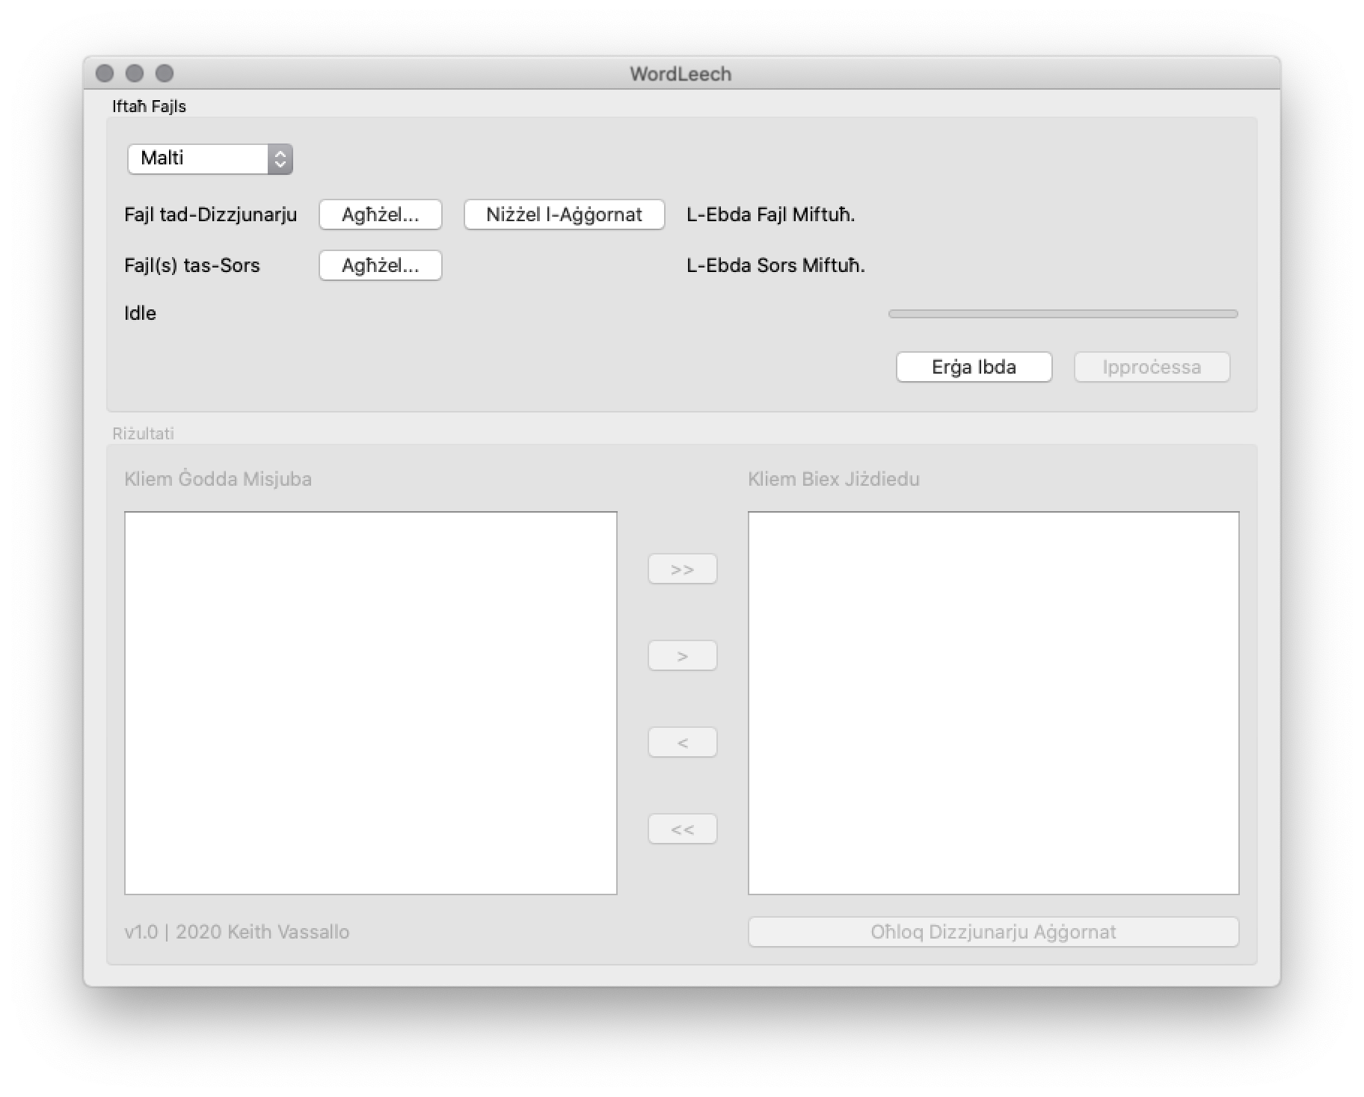Click the << move-all-left icon button

(681, 828)
